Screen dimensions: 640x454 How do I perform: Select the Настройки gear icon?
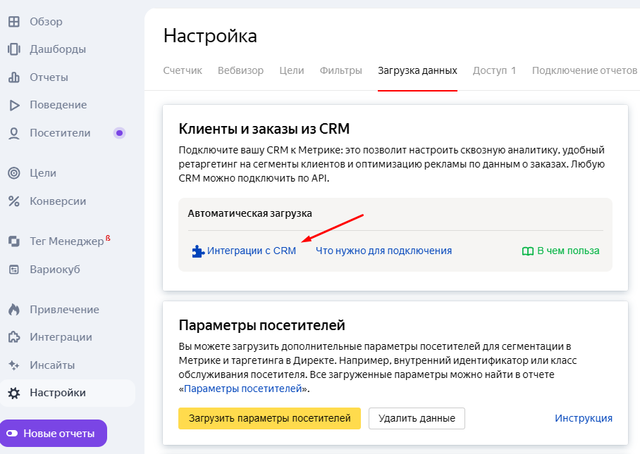coord(16,393)
